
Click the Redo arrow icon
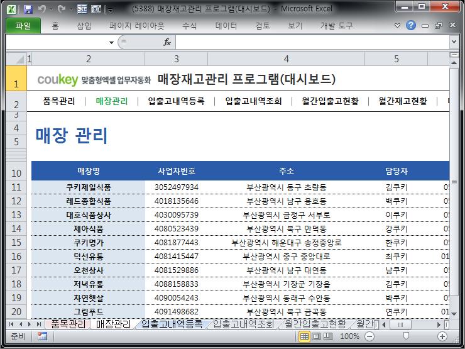point(62,9)
